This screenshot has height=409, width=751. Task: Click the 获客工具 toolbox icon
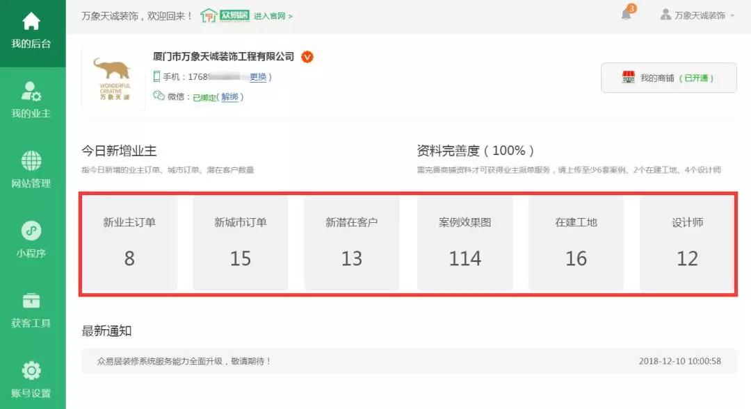click(x=31, y=301)
